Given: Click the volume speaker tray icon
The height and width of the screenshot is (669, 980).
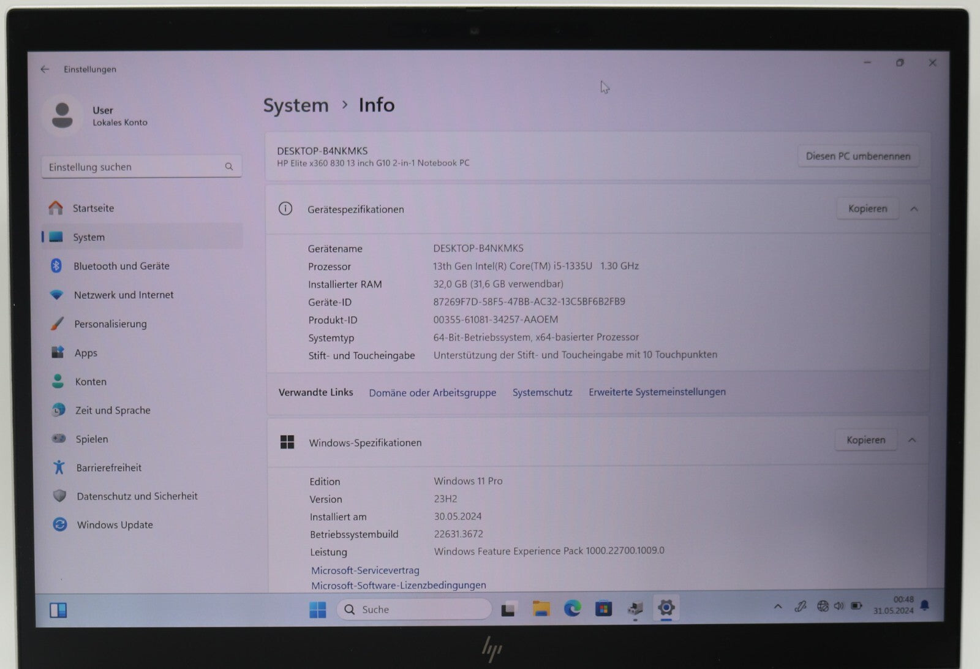Looking at the screenshot, I should pyautogui.click(x=839, y=606).
